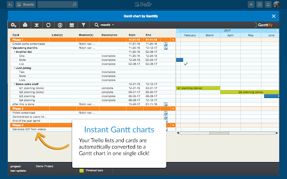Click the Trello card icon for Create some screencasts
The image size is (287, 179).
165,44
